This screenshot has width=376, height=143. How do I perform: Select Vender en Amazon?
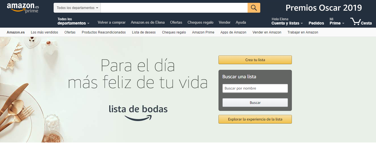[267, 32]
